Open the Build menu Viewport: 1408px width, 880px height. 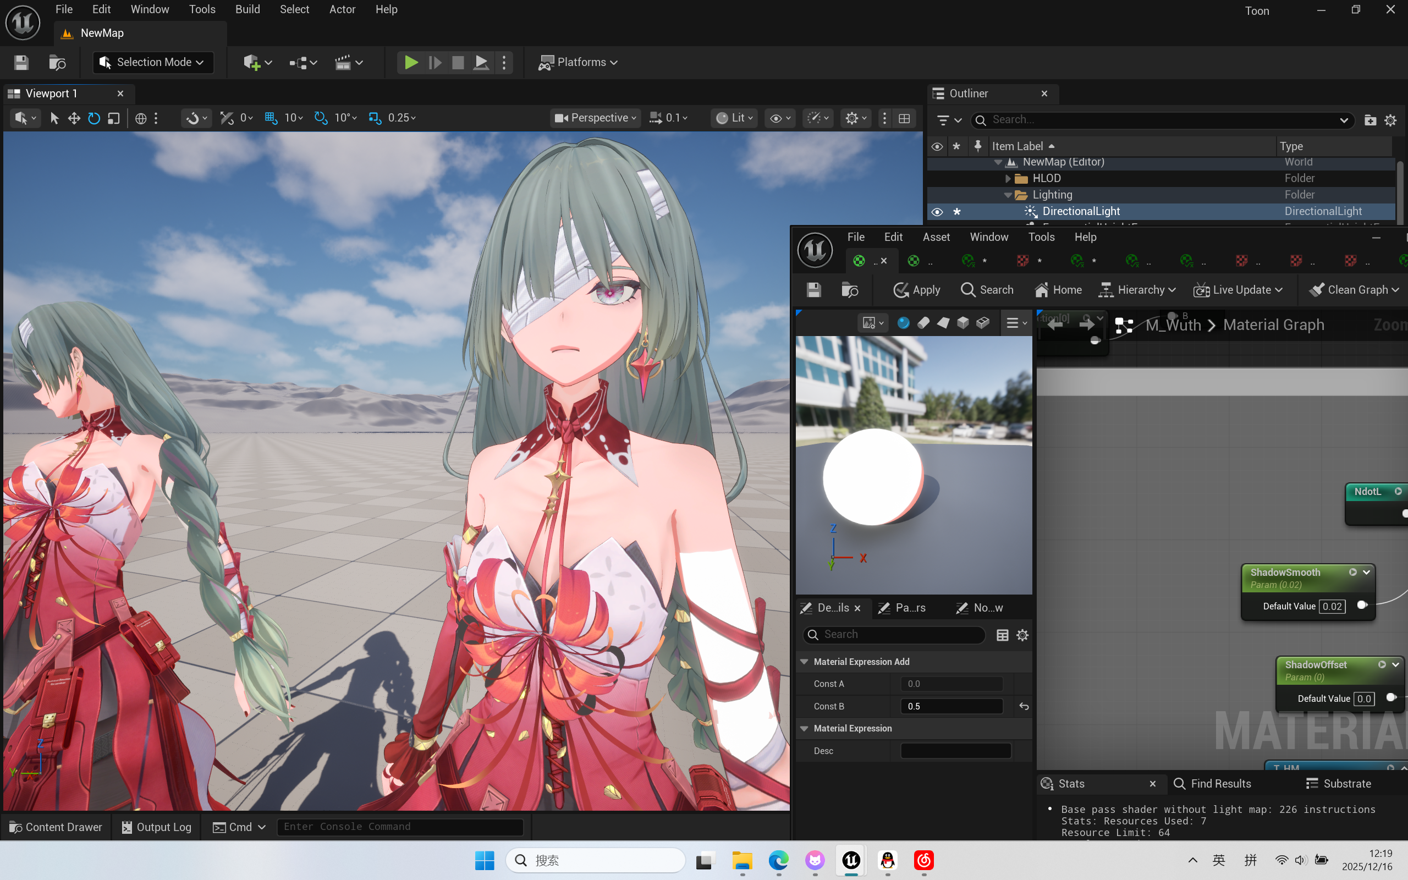pos(248,9)
